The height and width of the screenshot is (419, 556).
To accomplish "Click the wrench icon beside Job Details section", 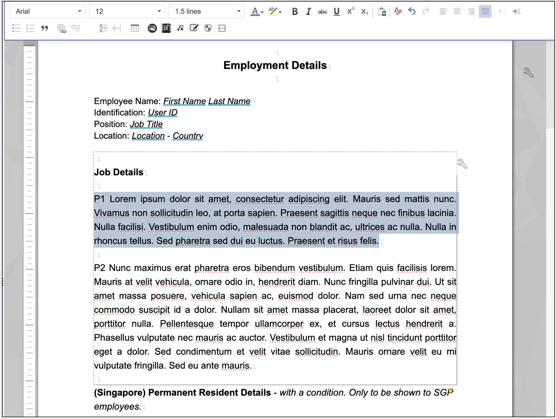I will pyautogui.click(x=462, y=164).
